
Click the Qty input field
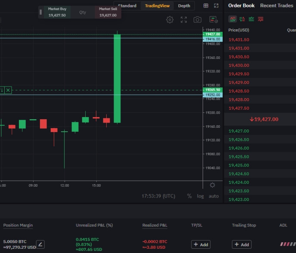point(83,12)
